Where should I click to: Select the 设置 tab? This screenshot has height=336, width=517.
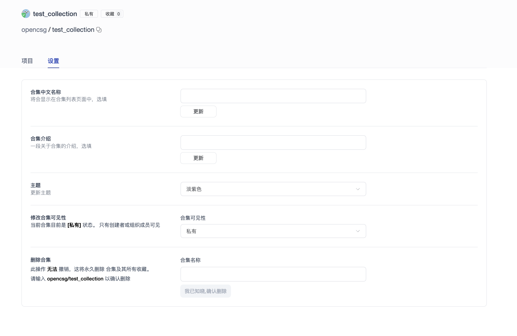[53, 61]
